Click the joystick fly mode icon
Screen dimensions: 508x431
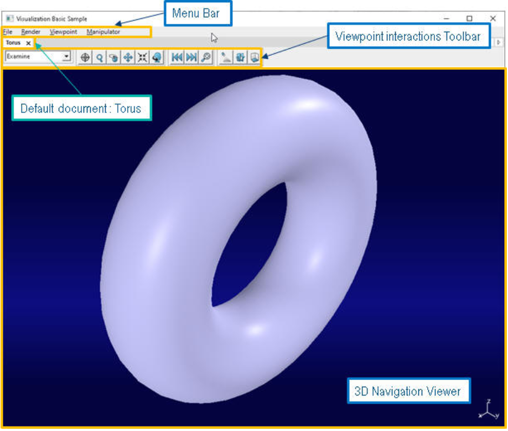tap(226, 58)
